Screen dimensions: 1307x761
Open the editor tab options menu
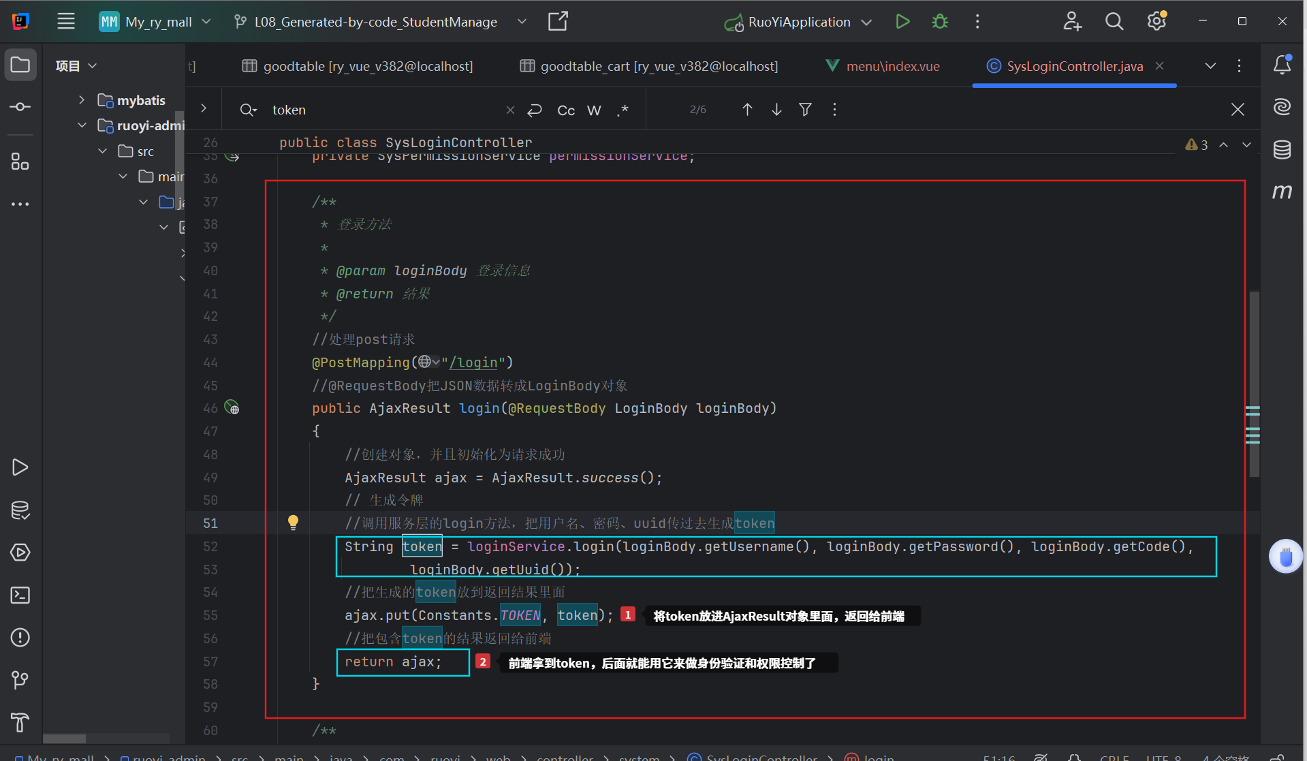pyautogui.click(x=1239, y=66)
